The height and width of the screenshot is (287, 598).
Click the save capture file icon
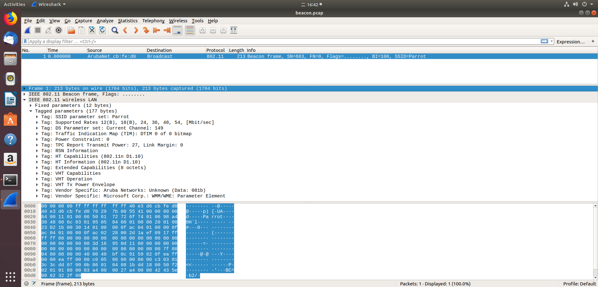[82, 30]
